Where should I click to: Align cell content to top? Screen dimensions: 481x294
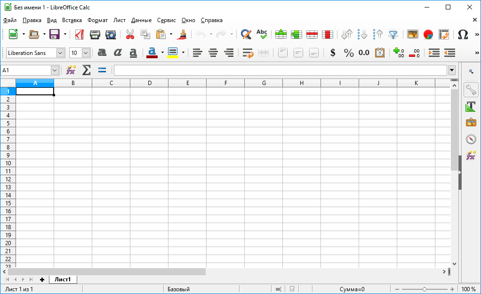point(282,53)
